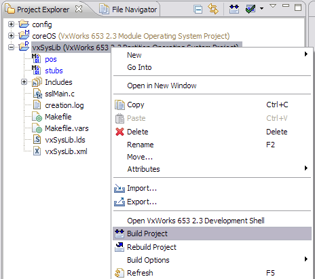Screen dimensions: 315x279
Task: Click the vxSysLib partition project icon
Action: (24, 47)
